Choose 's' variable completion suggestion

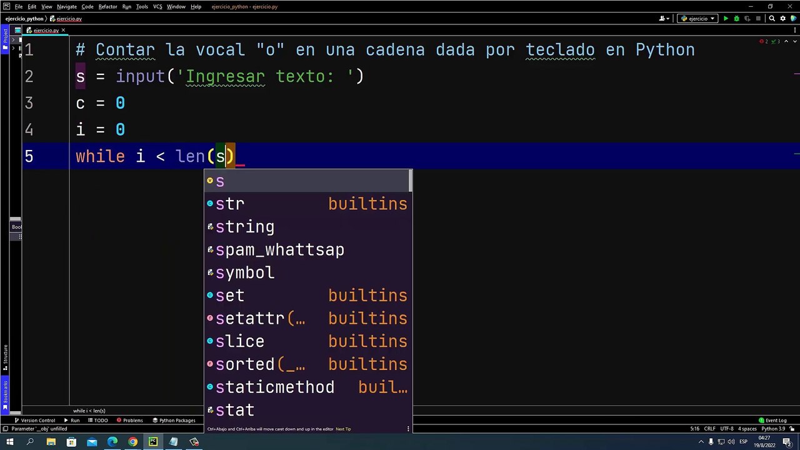[307, 181]
